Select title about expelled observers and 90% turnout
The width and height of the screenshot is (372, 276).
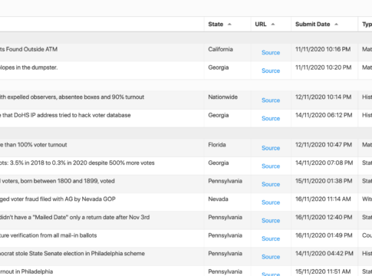[72, 97]
